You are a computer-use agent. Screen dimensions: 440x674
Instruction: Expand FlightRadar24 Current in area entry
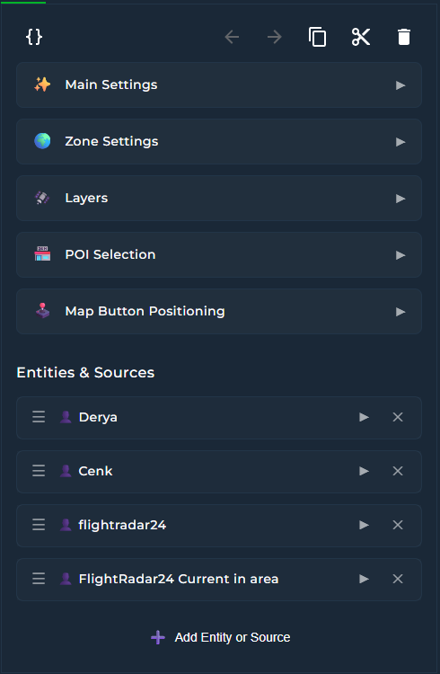pyautogui.click(x=364, y=579)
